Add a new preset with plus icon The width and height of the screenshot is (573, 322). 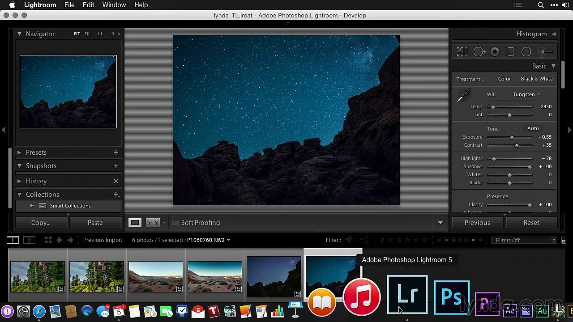(116, 153)
